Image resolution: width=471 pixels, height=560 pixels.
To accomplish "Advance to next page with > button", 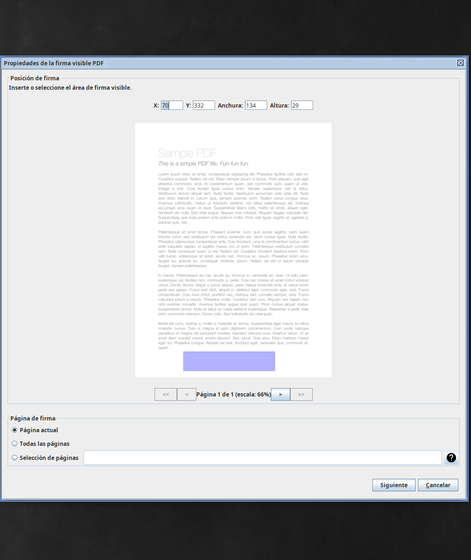I will [280, 395].
